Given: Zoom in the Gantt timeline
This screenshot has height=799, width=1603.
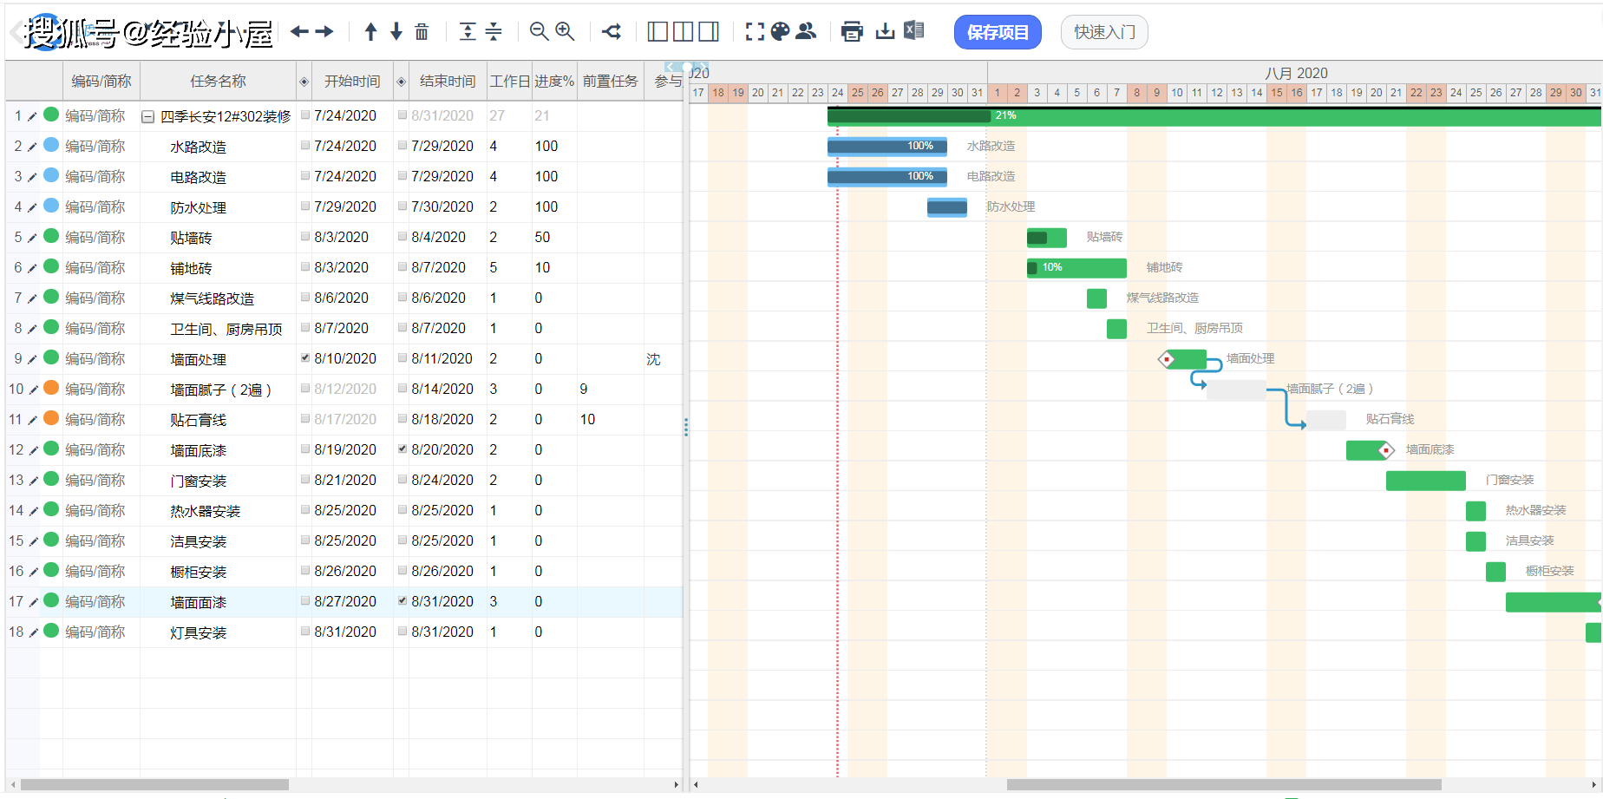Looking at the screenshot, I should pyautogui.click(x=565, y=32).
